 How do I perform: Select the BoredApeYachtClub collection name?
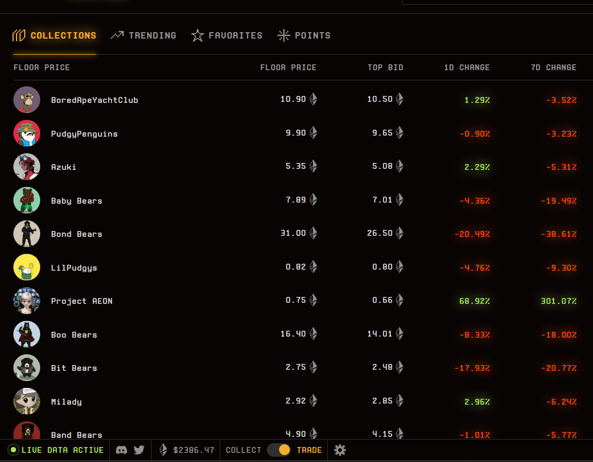point(94,100)
